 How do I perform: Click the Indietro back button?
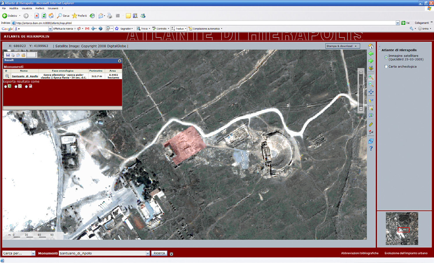[x=10, y=16]
